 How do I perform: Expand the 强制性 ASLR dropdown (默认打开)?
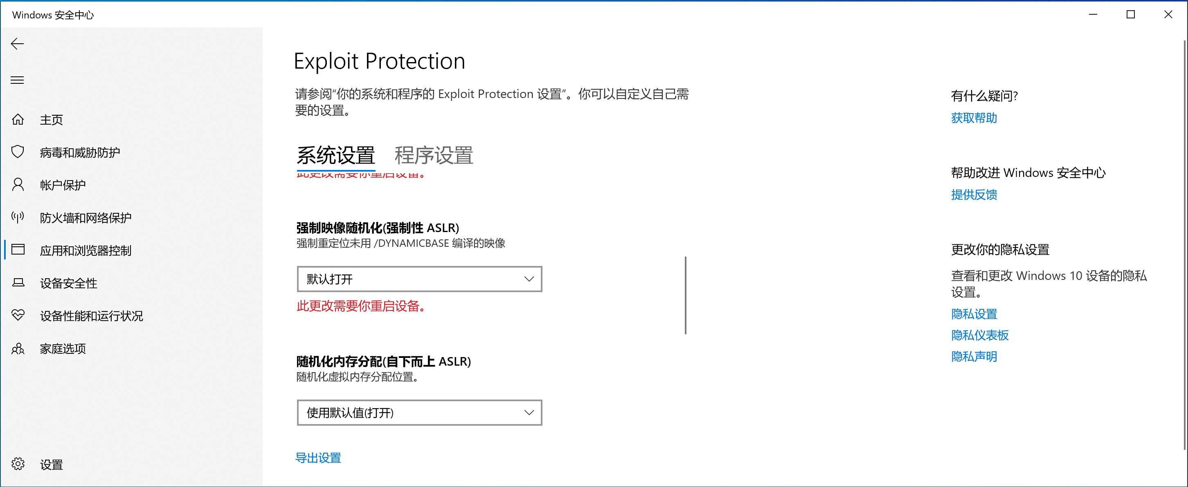(419, 279)
